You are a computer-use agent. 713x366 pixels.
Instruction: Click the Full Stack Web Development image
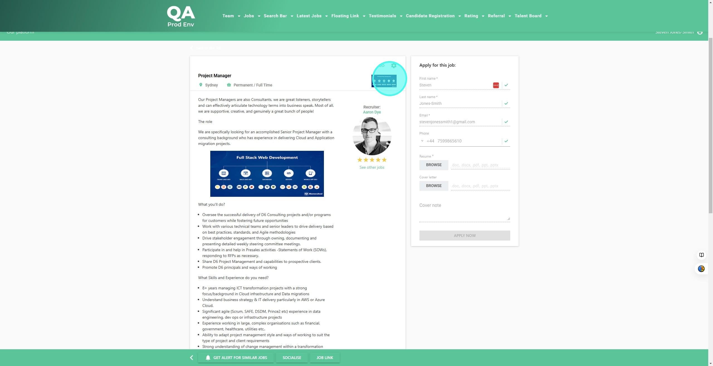coord(267,174)
